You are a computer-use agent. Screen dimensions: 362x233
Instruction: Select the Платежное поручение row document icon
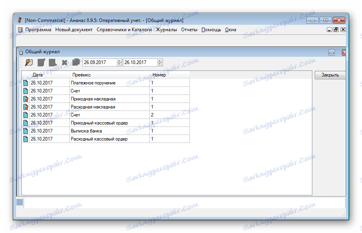pos(26,82)
